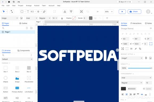Click the Shadow swatch
This screenshot has width=154, height=102.
pos(74,18)
